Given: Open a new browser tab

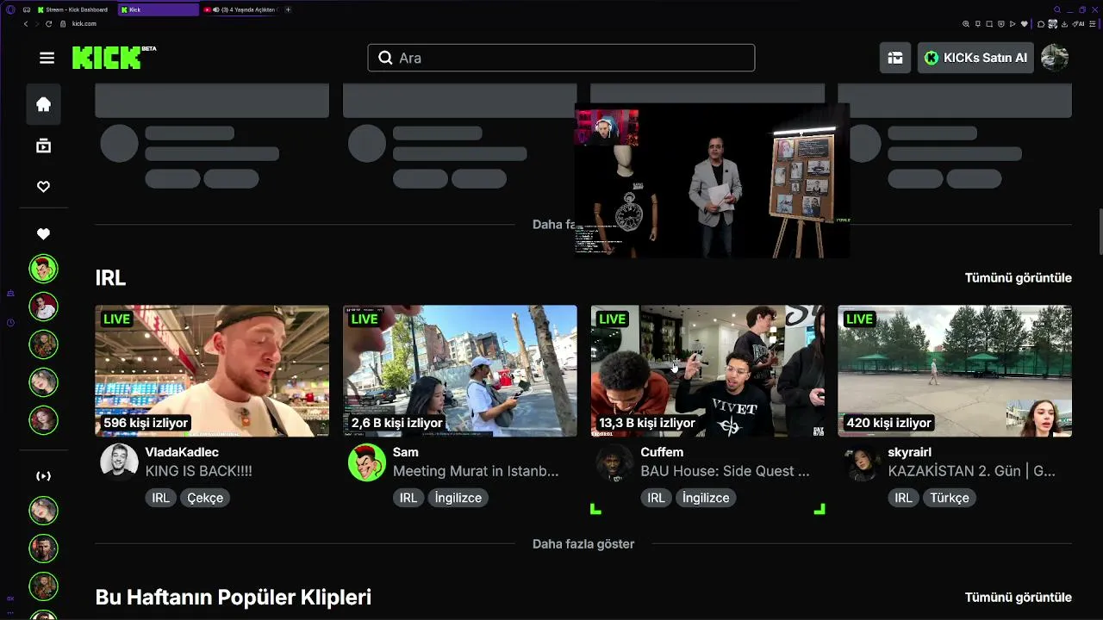Looking at the screenshot, I should pos(288,9).
